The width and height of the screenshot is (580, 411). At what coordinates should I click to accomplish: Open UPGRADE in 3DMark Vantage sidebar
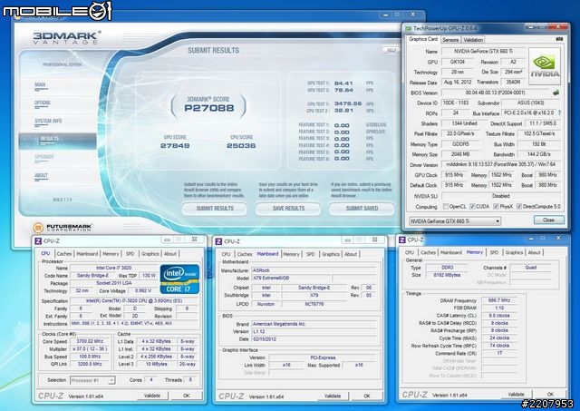[44, 157]
